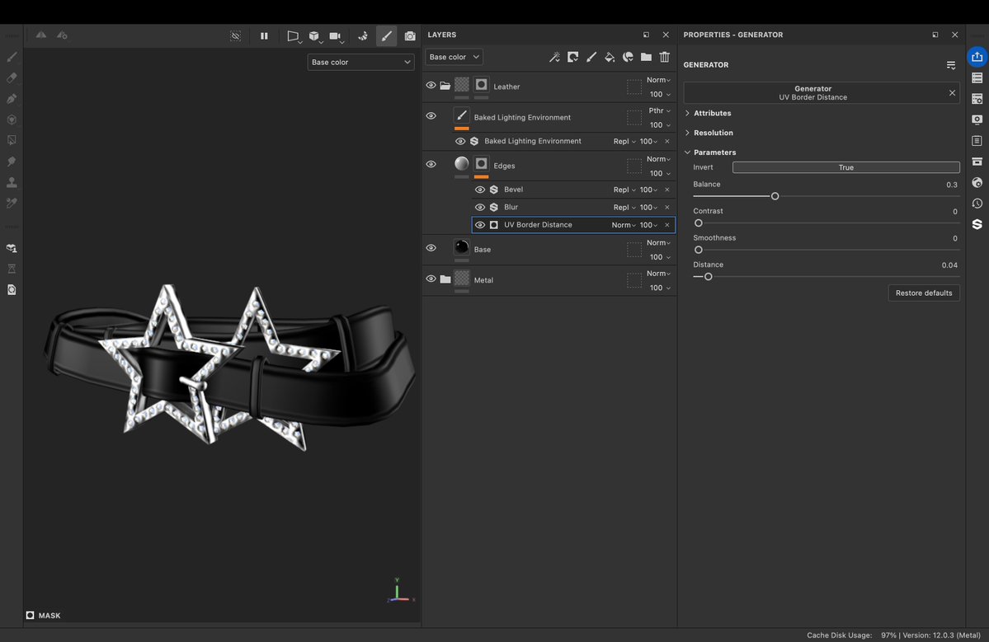This screenshot has width=989, height=642.
Task: Toggle visibility of the Blur effect
Action: pos(480,208)
